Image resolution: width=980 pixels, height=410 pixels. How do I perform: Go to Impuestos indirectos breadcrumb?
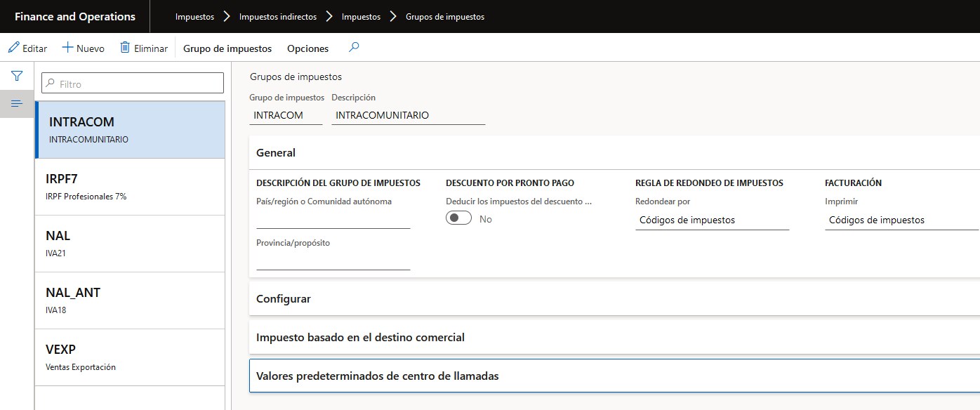coord(277,17)
